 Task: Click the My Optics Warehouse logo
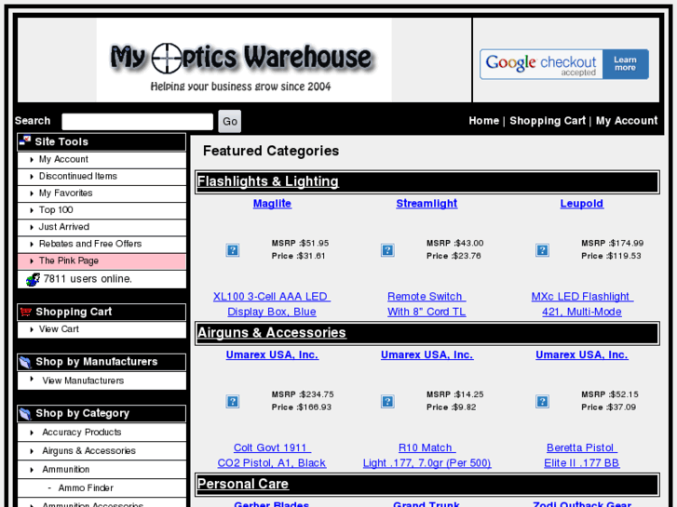click(x=244, y=60)
